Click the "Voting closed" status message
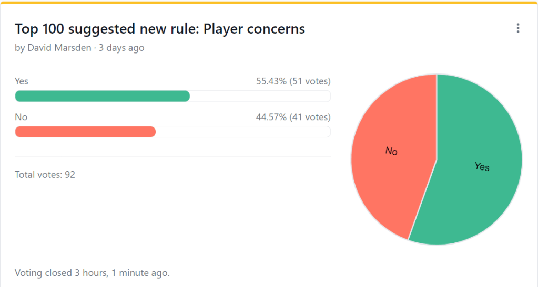The height and width of the screenshot is (287, 538). [x=92, y=273]
